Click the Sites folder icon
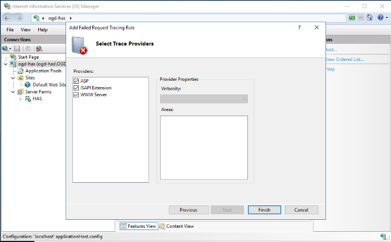The image size is (391, 242). [21, 78]
